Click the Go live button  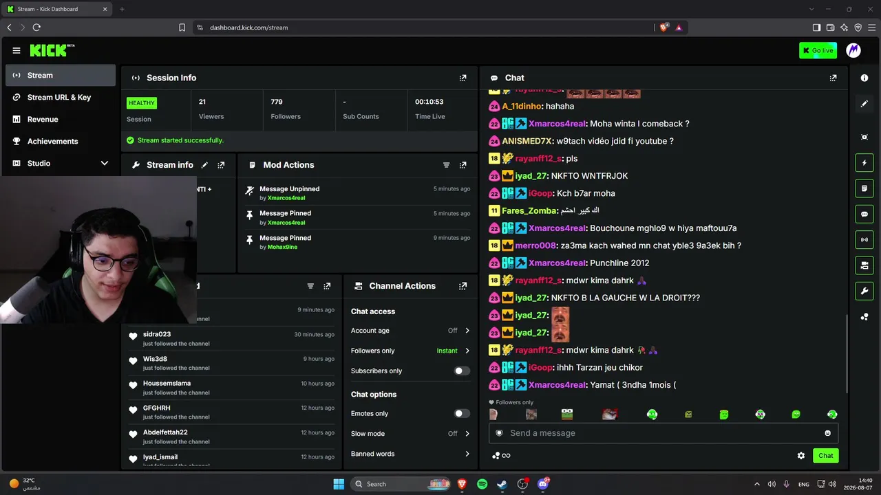[818, 50]
